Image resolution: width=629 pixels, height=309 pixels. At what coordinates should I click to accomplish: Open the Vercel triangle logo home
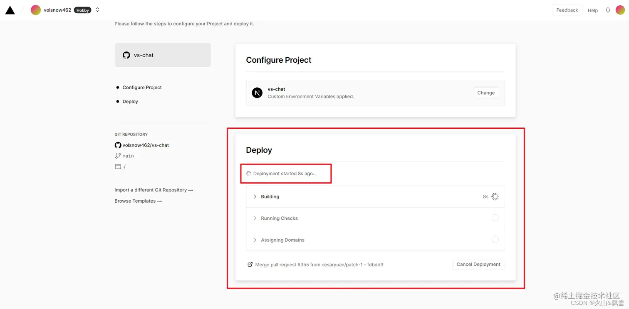(10, 10)
